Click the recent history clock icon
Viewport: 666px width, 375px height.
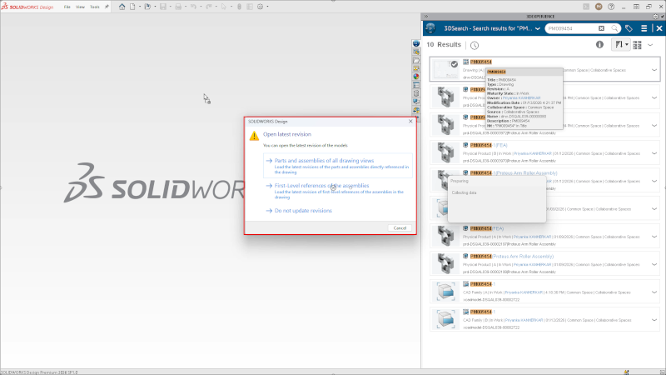(x=475, y=45)
